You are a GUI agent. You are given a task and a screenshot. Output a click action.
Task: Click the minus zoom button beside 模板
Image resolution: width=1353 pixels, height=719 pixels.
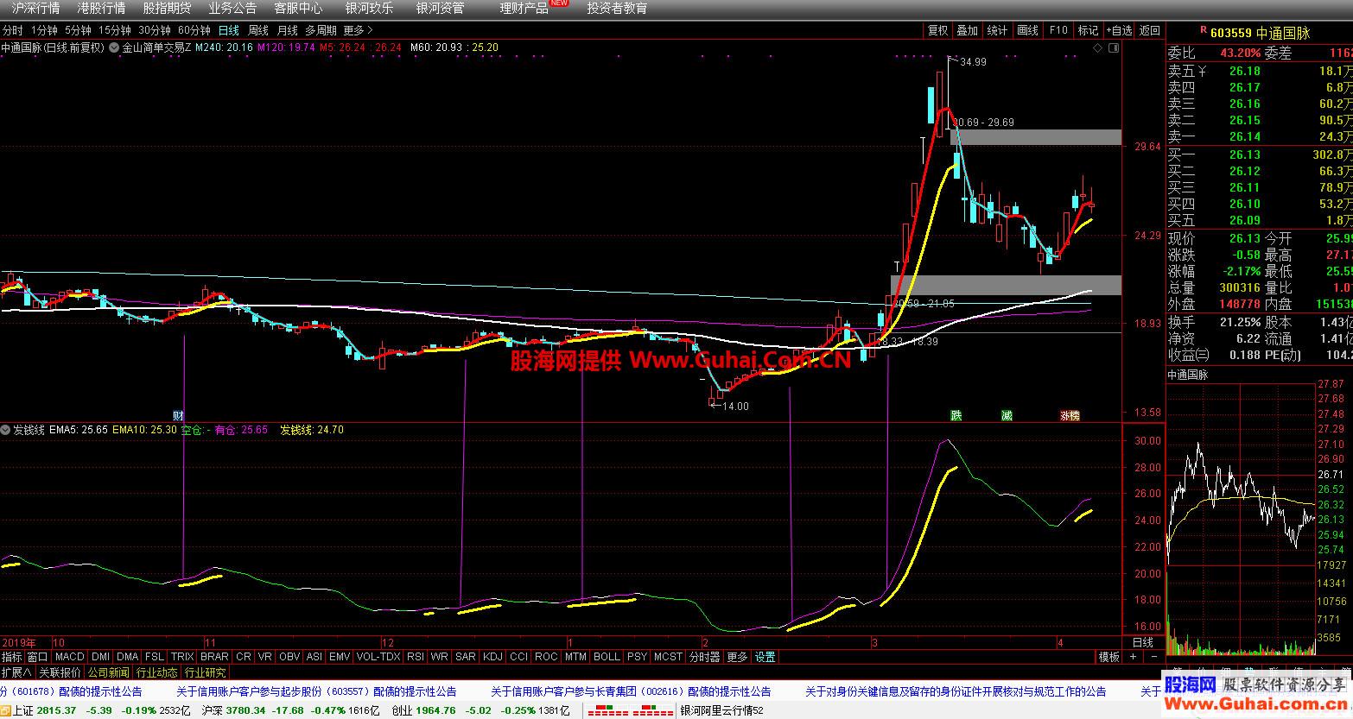(1155, 657)
